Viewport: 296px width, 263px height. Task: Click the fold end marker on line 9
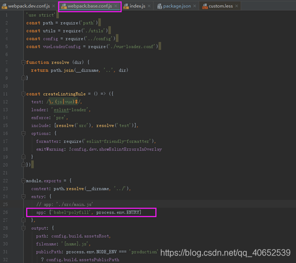(x=24, y=78)
